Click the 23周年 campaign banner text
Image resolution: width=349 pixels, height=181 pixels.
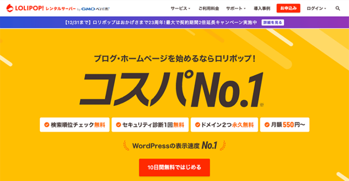(161, 22)
